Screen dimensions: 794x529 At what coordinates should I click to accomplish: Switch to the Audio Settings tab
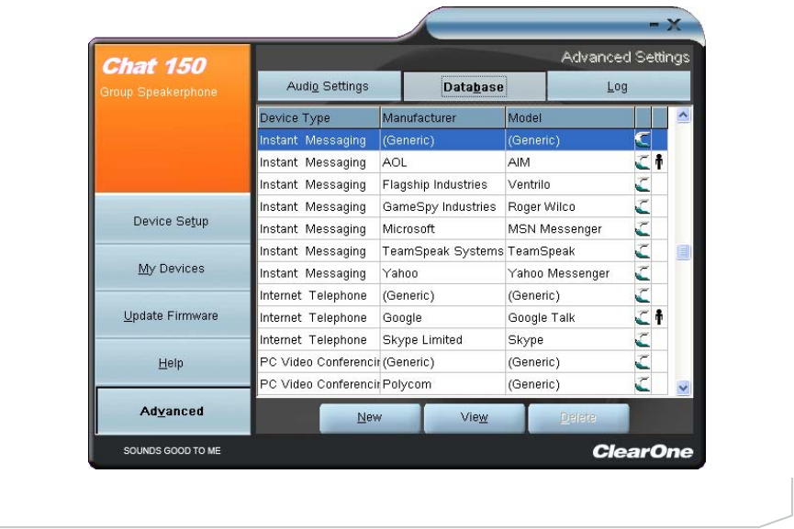[x=329, y=86]
